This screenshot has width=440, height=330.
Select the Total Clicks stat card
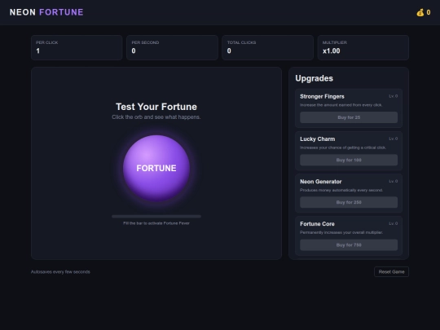(x=268, y=48)
